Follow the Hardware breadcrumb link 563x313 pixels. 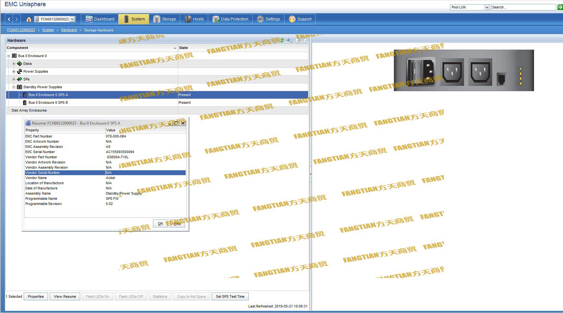click(x=69, y=30)
